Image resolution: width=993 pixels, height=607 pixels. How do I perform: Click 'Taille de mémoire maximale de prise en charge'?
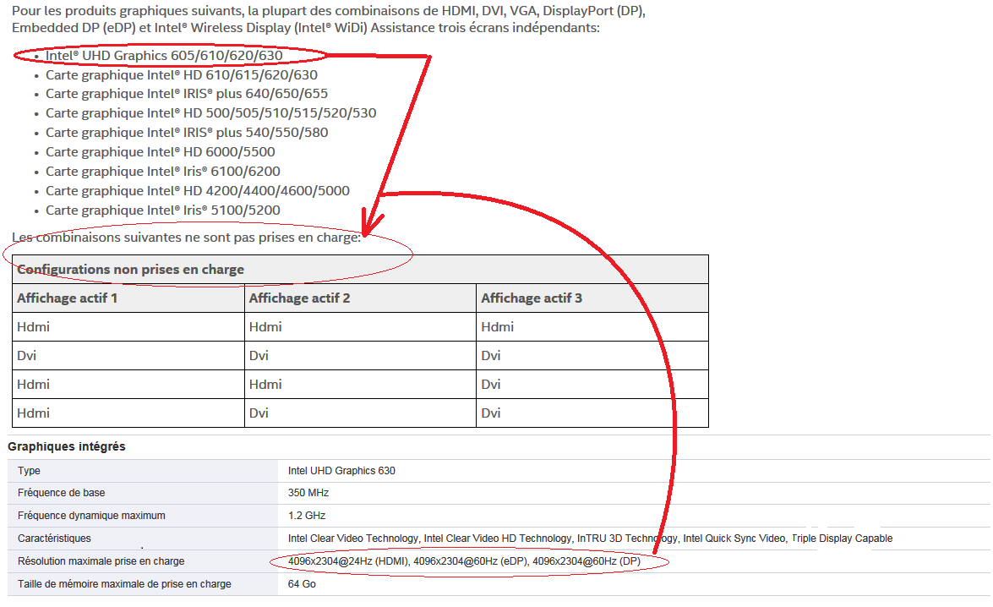point(124,584)
